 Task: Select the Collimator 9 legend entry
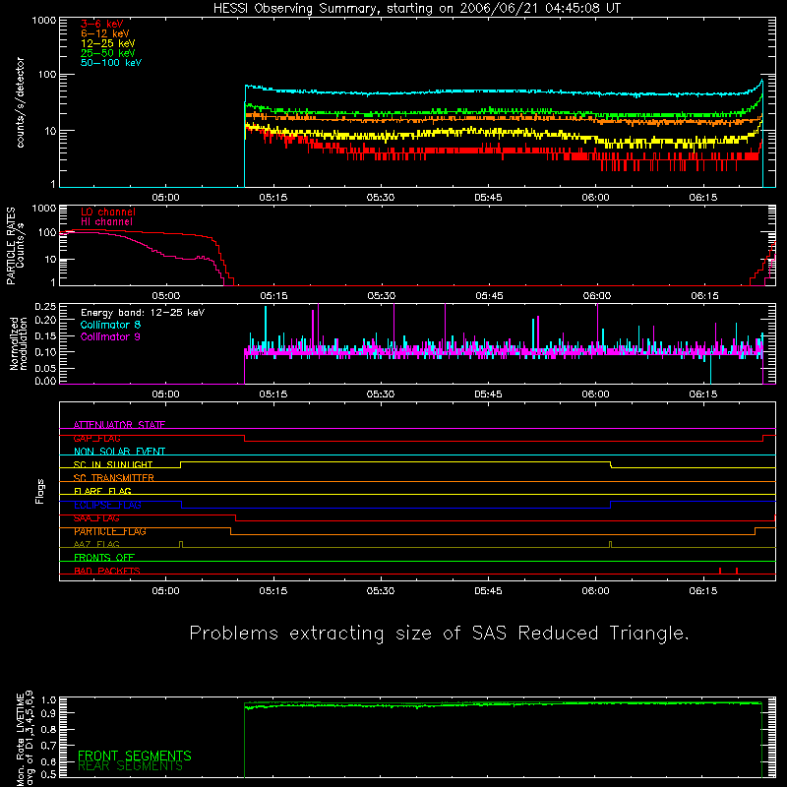110,336
